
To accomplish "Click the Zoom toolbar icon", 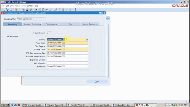I will 59,10.
